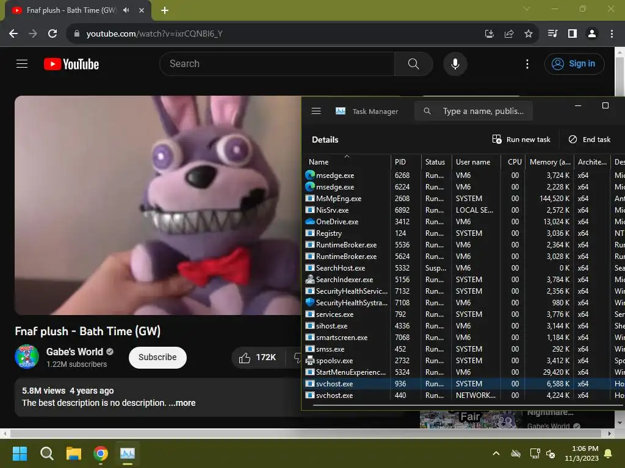Image resolution: width=625 pixels, height=468 pixels.
Task: Click Run new task
Action: (x=521, y=140)
